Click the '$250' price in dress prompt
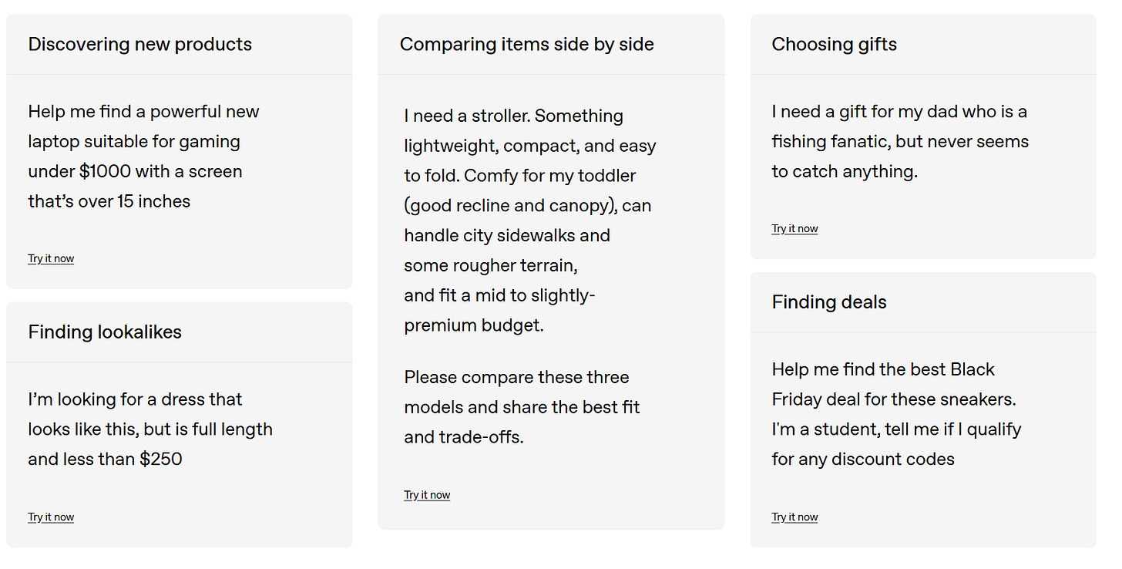 160,459
